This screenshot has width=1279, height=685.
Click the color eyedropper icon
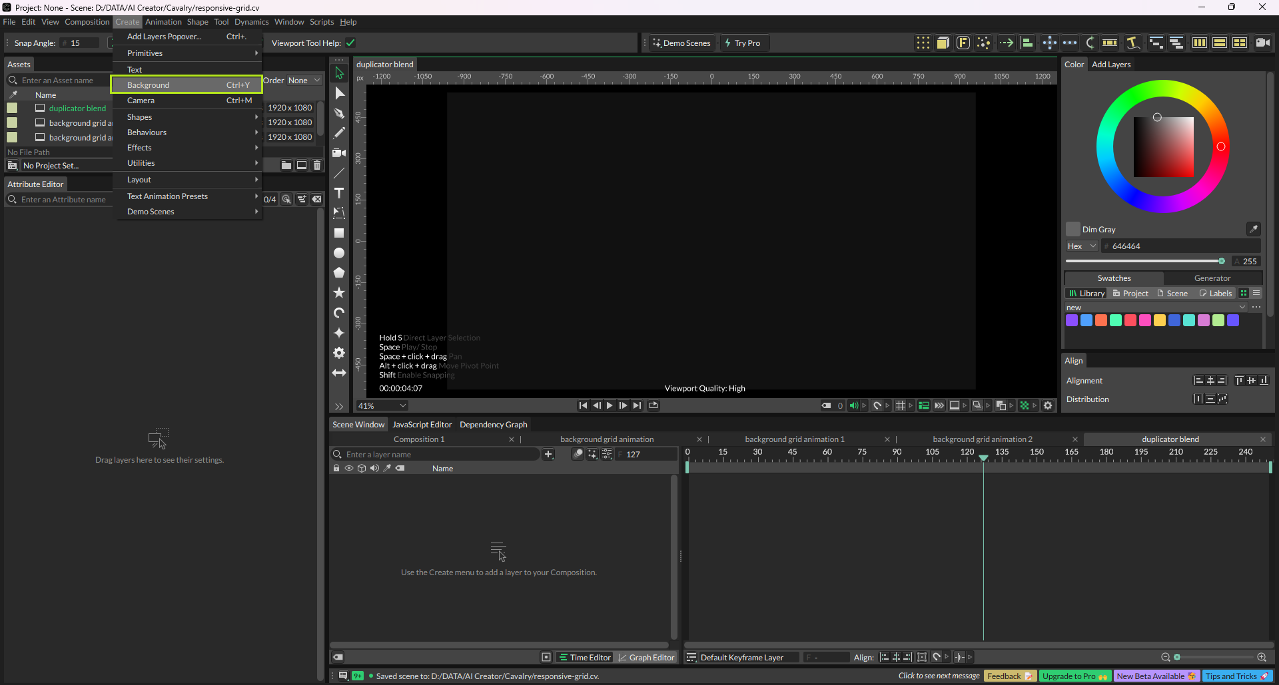click(1253, 229)
